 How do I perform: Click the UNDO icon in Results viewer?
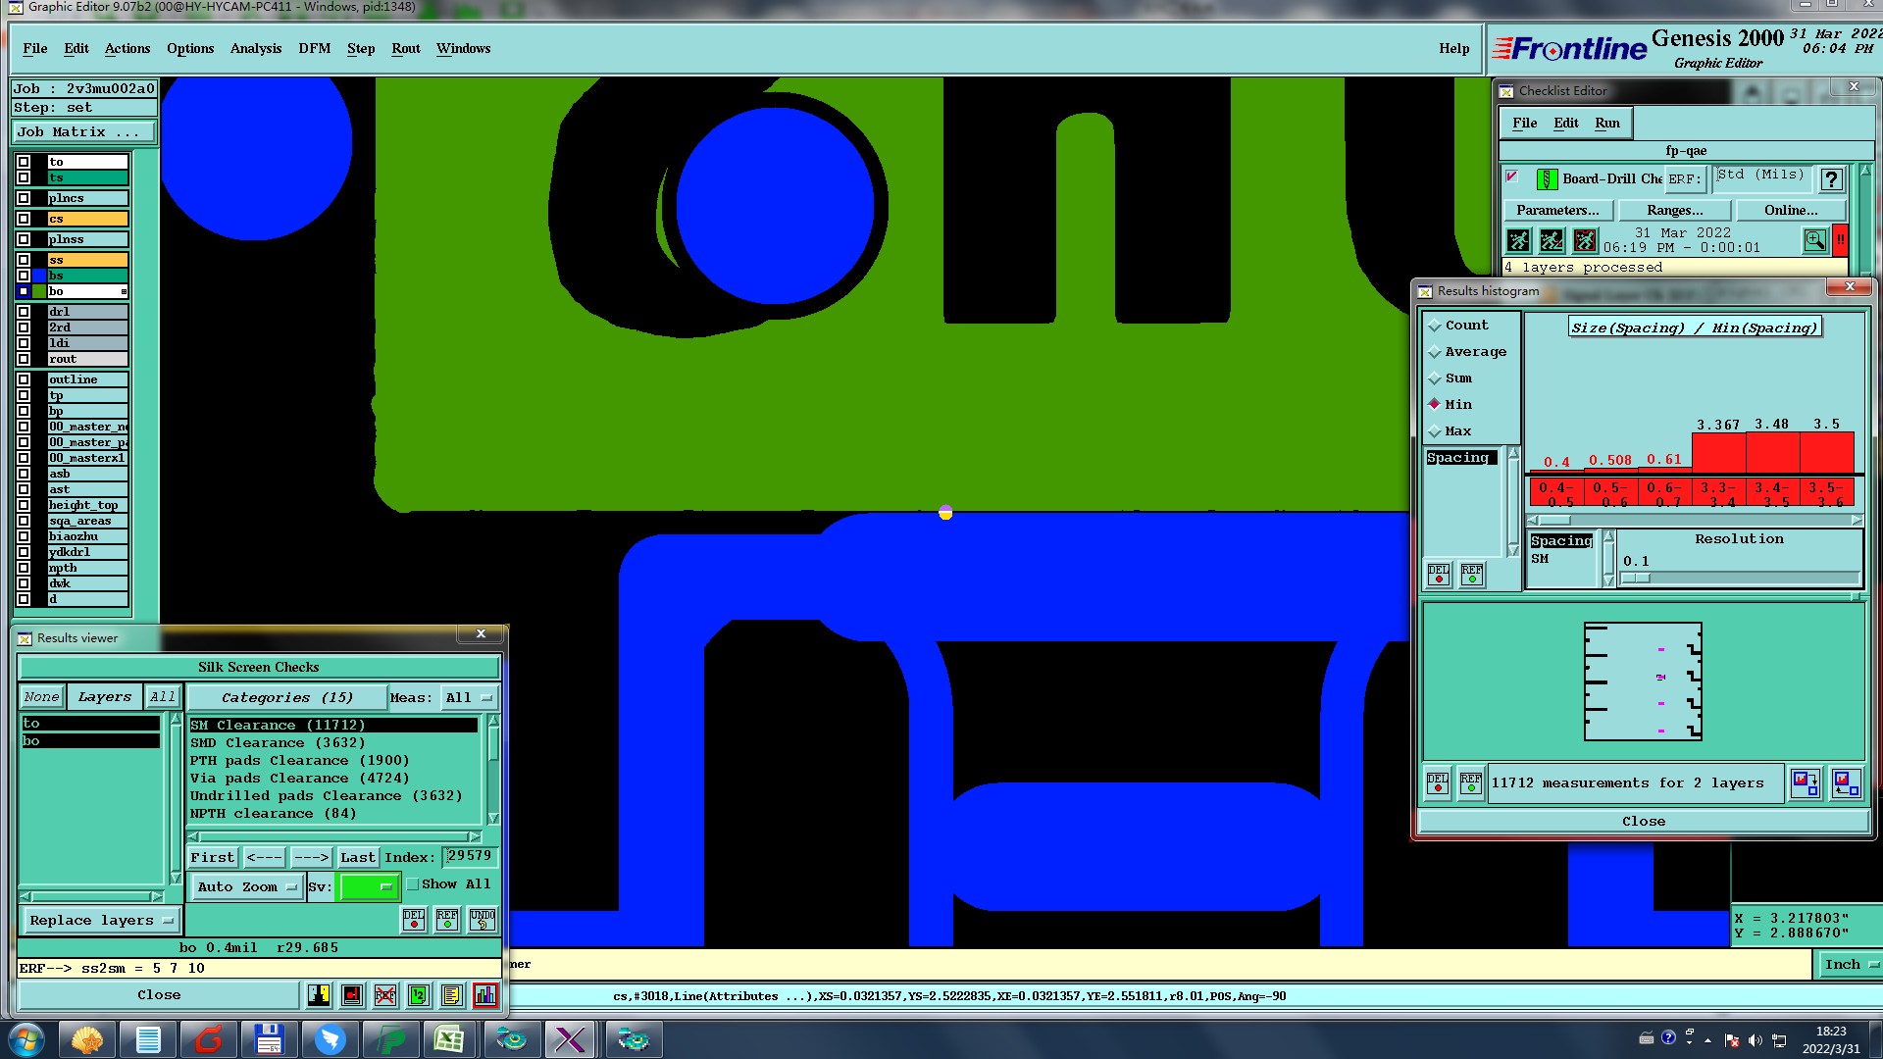[x=483, y=919]
